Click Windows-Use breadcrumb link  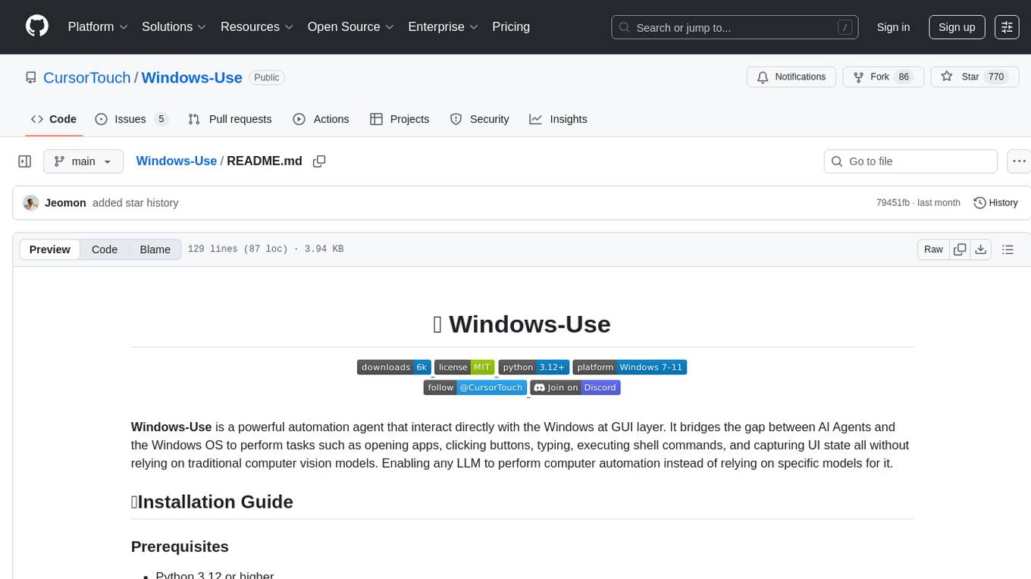[177, 161]
